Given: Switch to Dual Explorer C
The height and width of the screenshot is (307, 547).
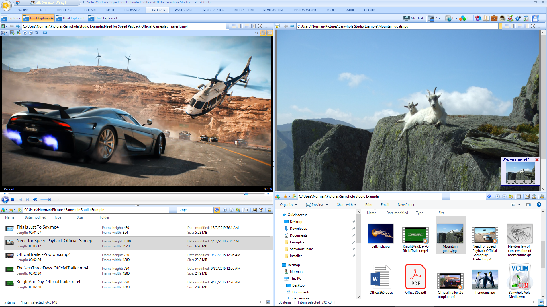Looking at the screenshot, I should 103,18.
